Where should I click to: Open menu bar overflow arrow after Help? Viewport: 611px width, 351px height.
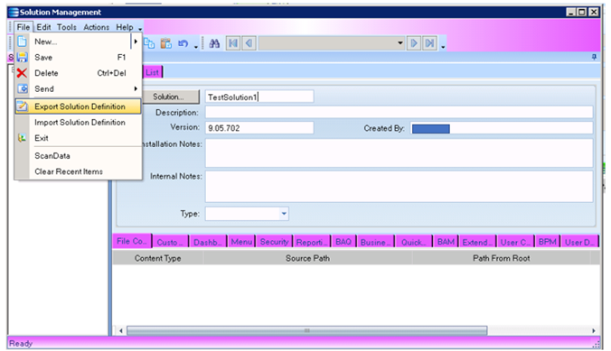140,28
